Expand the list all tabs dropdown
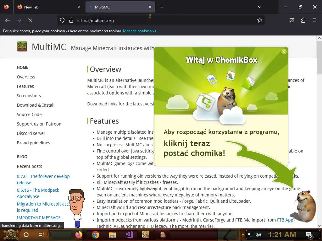The width and height of the screenshot is (322, 241). click(259, 7)
